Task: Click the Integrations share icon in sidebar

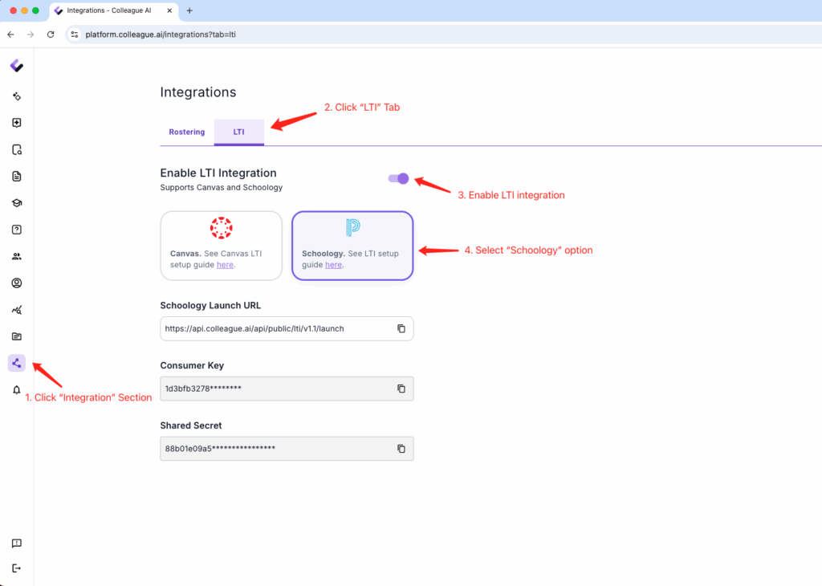Action: pyautogui.click(x=17, y=363)
